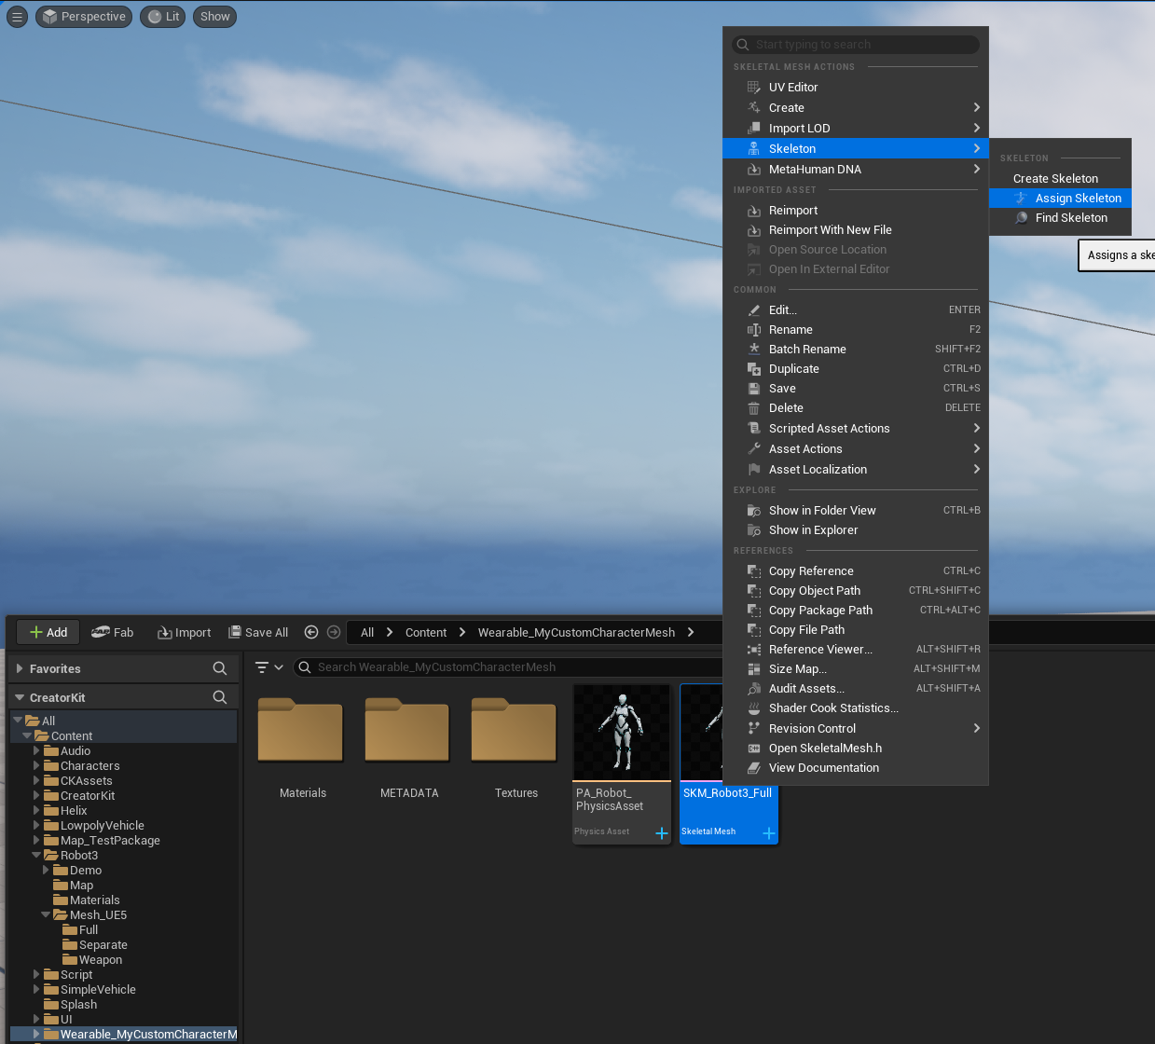The height and width of the screenshot is (1044, 1155).
Task: Open the Show flags menu
Action: point(214,17)
